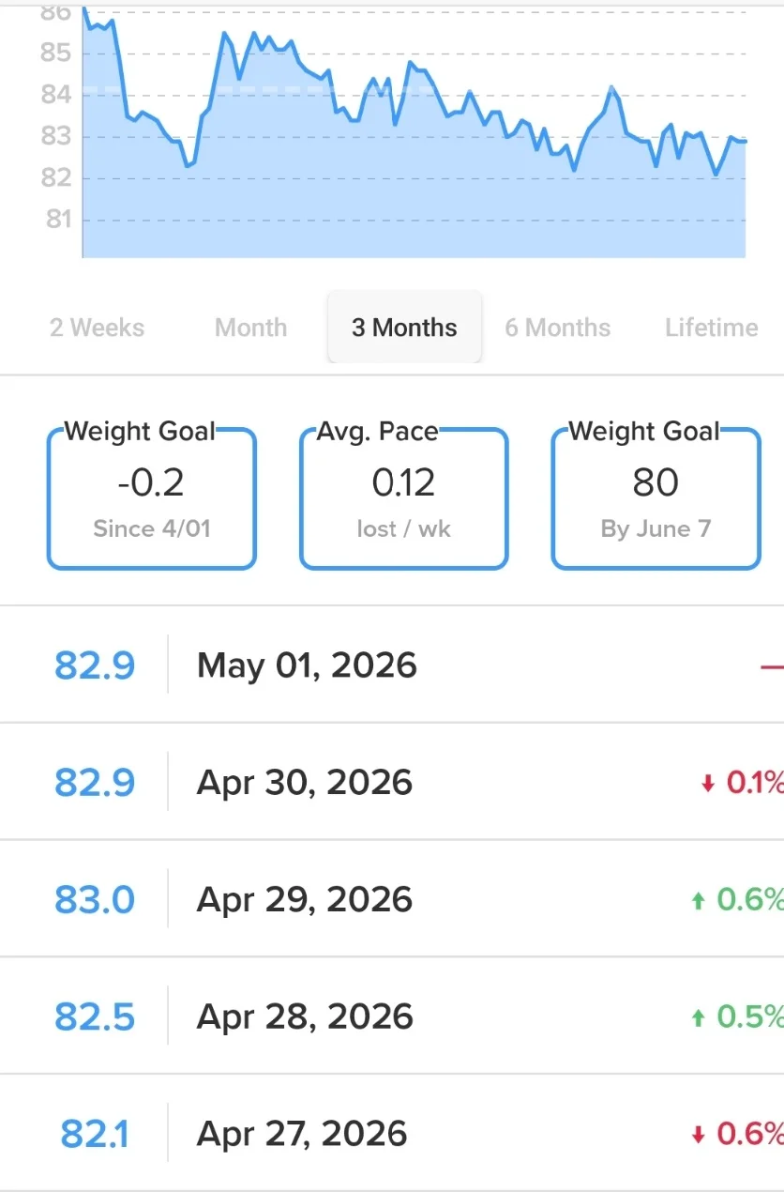The width and height of the screenshot is (784, 1192).
Task: Tap the green up arrow 0.5% change
Action: pos(736,1017)
